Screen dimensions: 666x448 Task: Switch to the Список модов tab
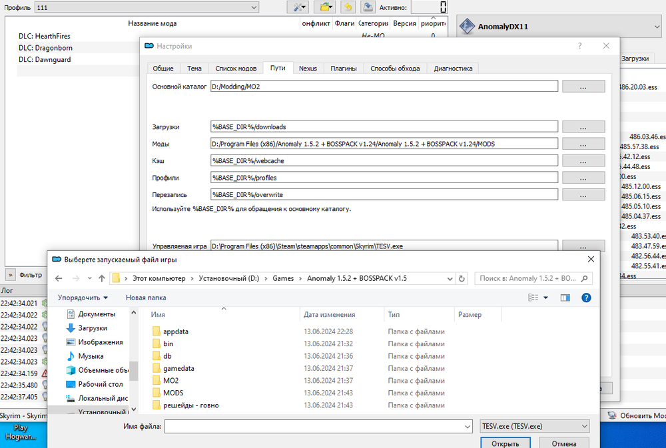pos(236,69)
